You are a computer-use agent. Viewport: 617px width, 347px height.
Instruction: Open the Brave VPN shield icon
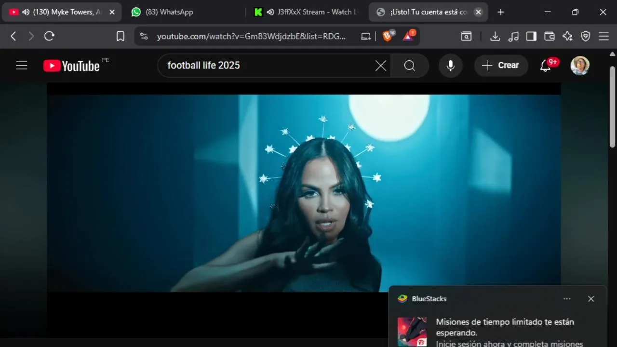pos(586,36)
